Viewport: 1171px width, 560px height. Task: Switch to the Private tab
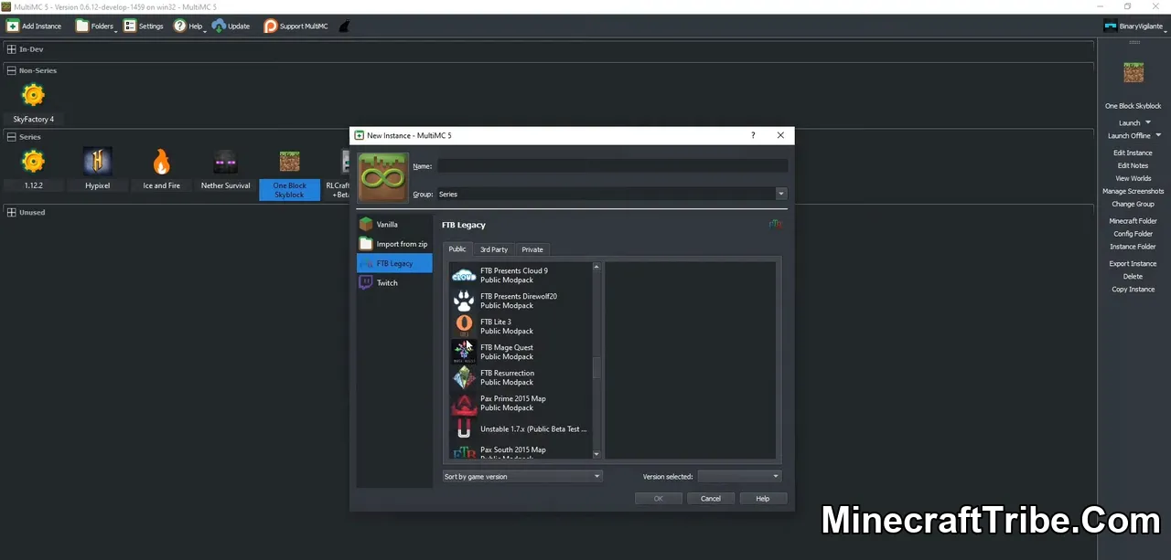(532, 249)
